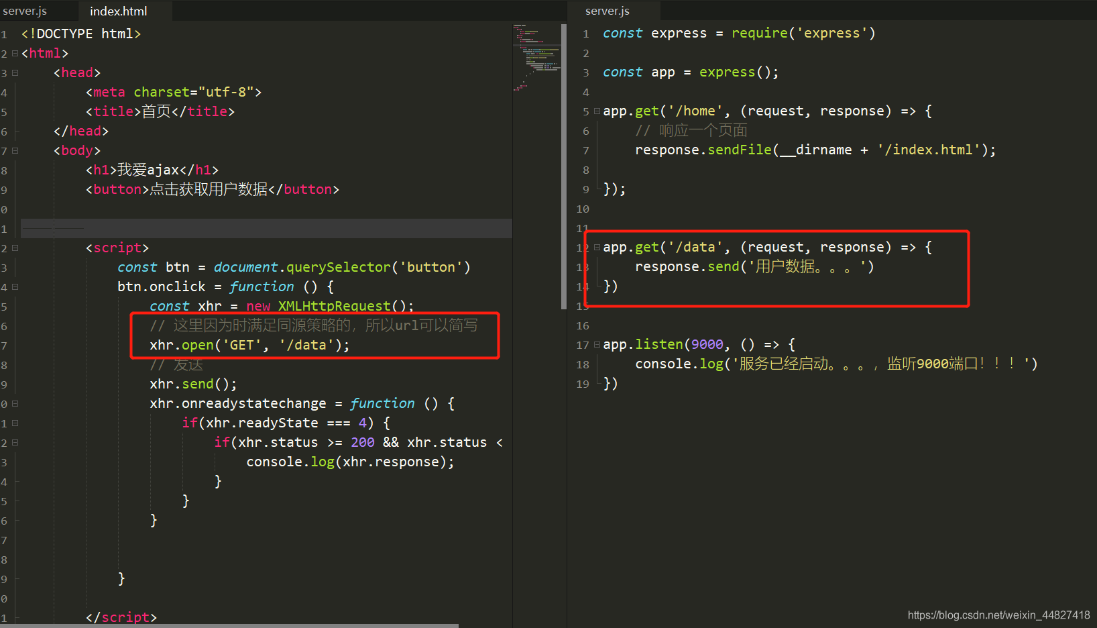Fold app.get('/home') block in server.js
1097x628 pixels.
pyautogui.click(x=597, y=111)
